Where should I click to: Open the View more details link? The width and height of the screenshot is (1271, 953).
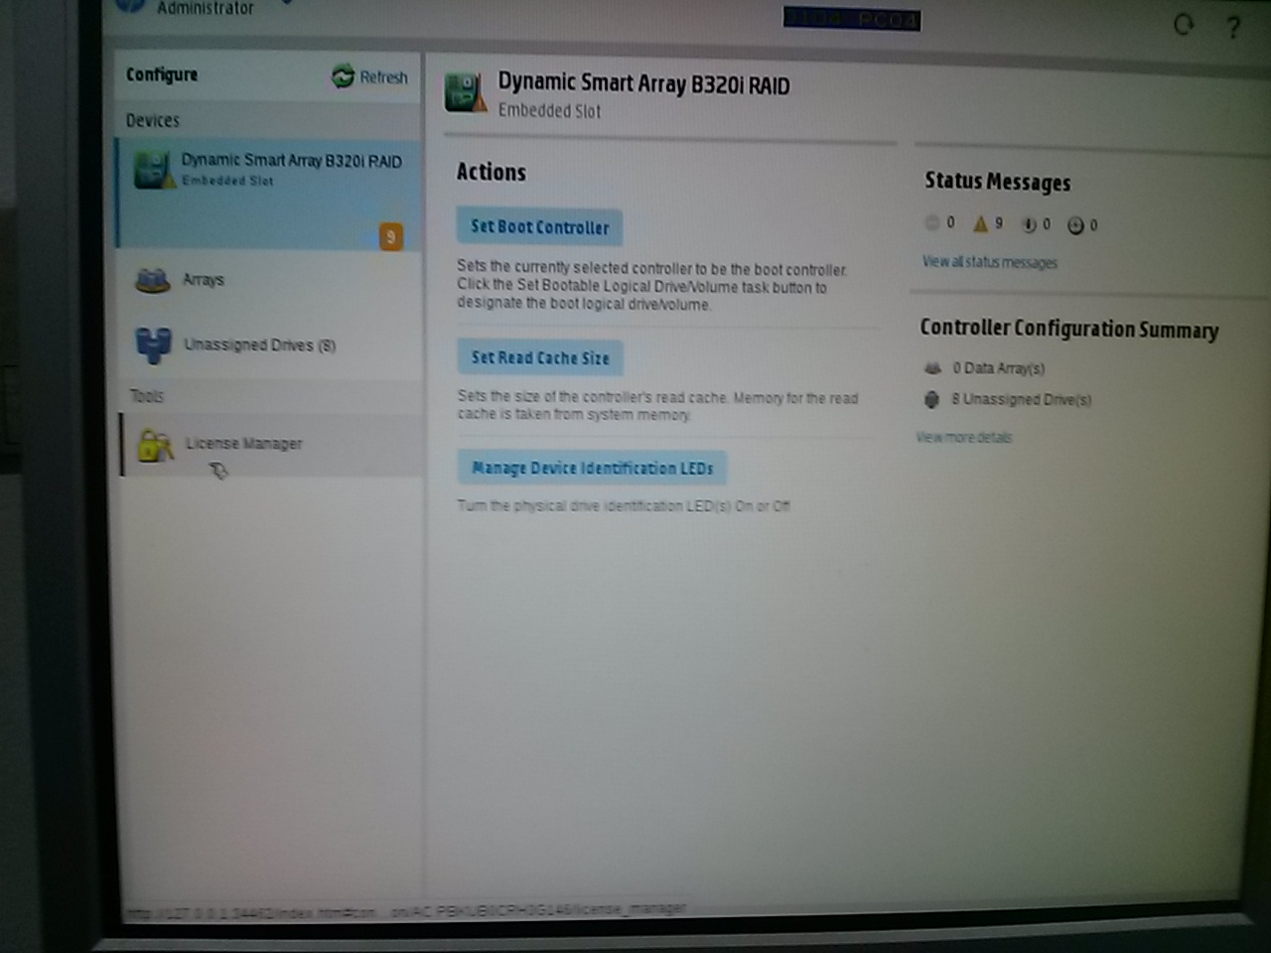coord(963,437)
